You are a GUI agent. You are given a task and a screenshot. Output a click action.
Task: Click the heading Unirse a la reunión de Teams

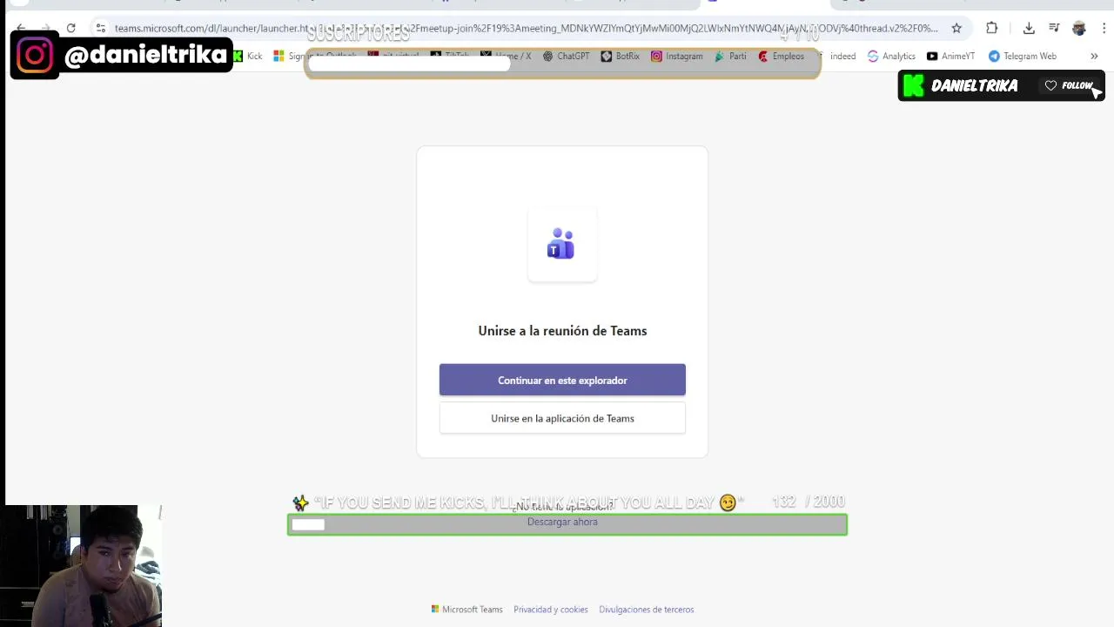(562, 331)
